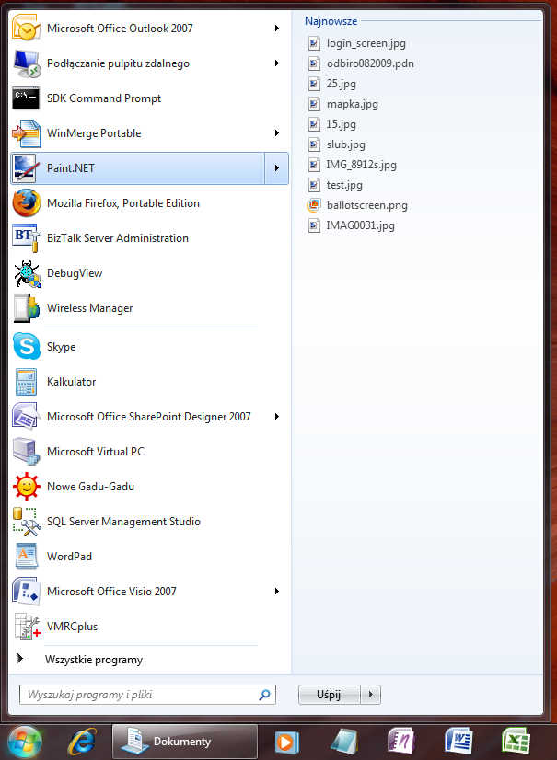
Task: Expand Paint.NET jump list arrow
Action: (x=276, y=168)
